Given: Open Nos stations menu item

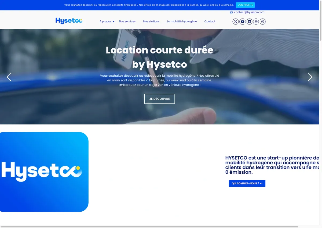Looking at the screenshot, I should pyautogui.click(x=151, y=22).
